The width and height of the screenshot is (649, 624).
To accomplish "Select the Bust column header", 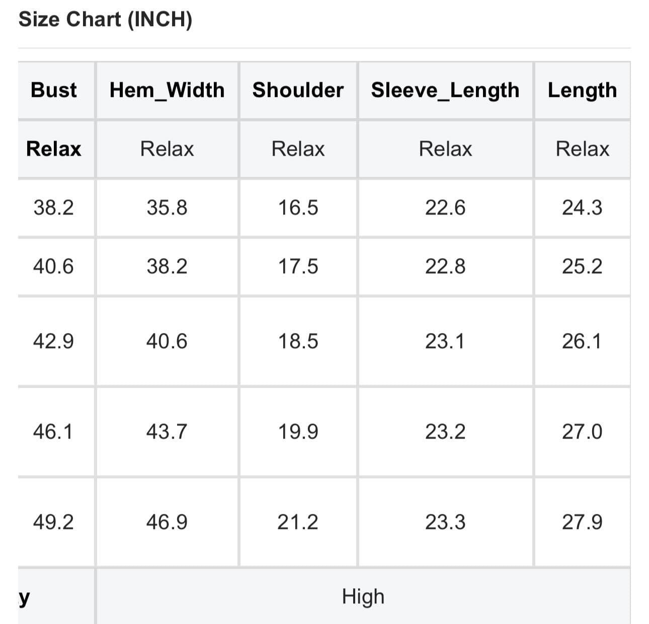I will [x=54, y=90].
